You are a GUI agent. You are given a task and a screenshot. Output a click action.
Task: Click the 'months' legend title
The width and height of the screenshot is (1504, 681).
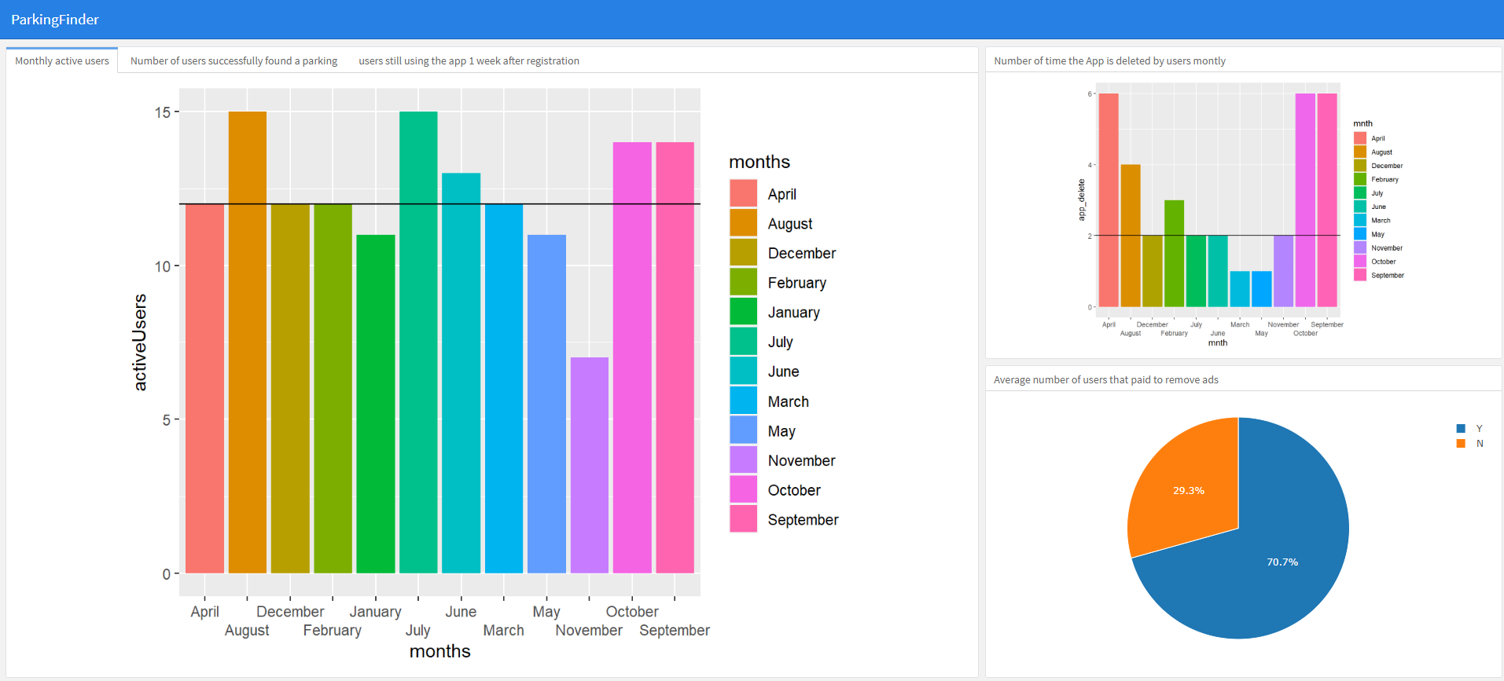click(x=759, y=162)
